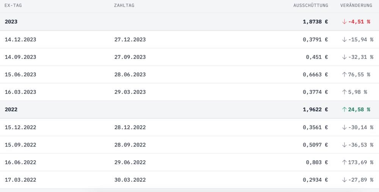The image size is (379, 192).
Task: Collapse the 2022 year group row
Action: point(11,110)
